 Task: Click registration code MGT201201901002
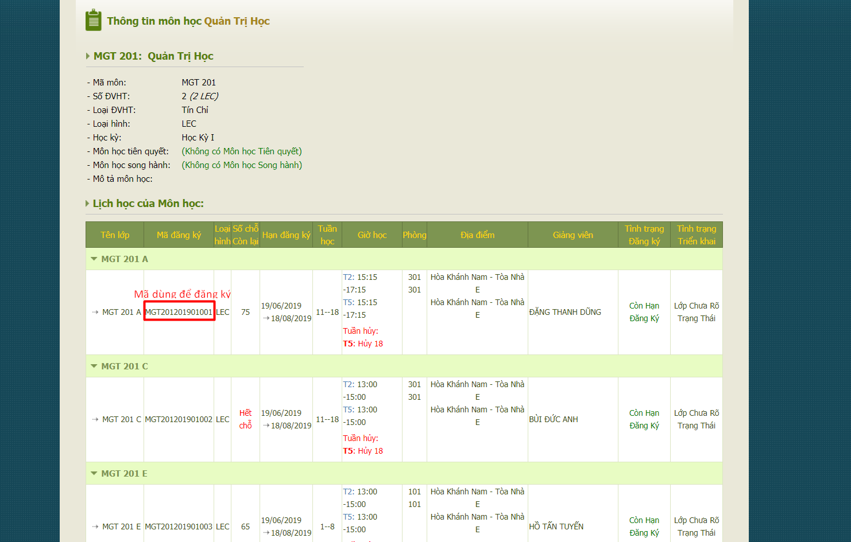click(179, 419)
